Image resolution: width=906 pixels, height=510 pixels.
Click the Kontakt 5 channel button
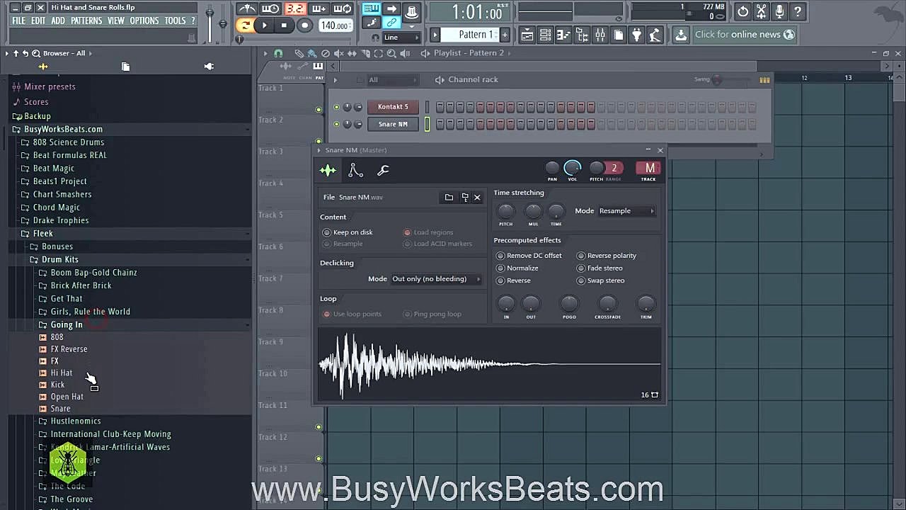[393, 107]
